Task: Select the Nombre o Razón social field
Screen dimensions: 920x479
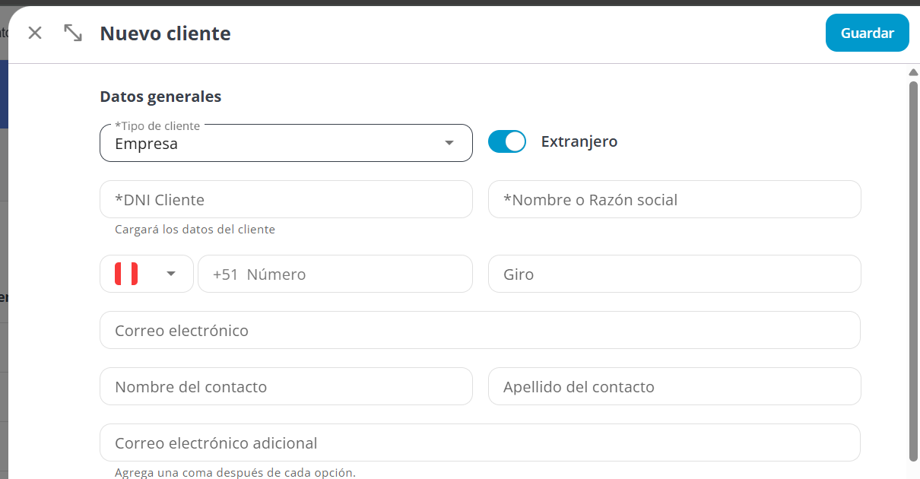Action: point(674,199)
